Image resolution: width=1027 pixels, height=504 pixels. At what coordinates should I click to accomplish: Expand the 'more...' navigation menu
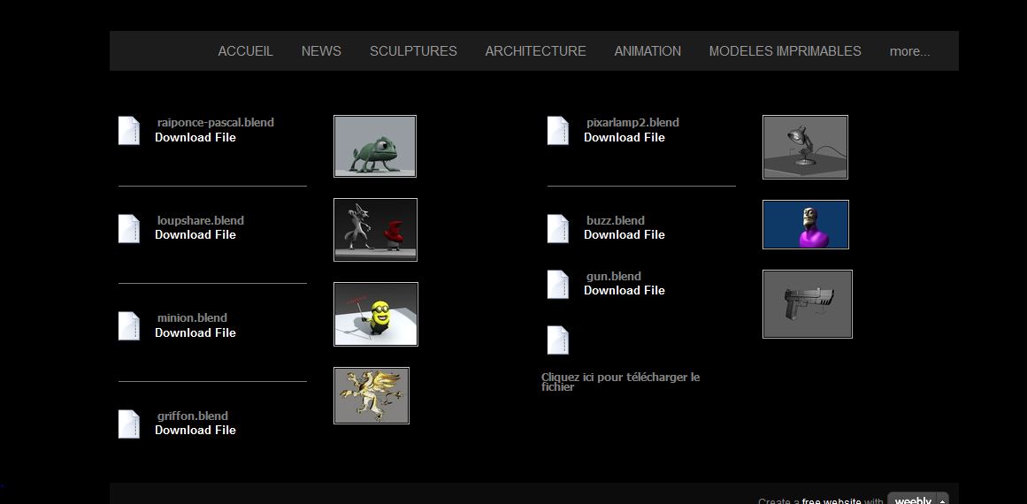pos(909,51)
